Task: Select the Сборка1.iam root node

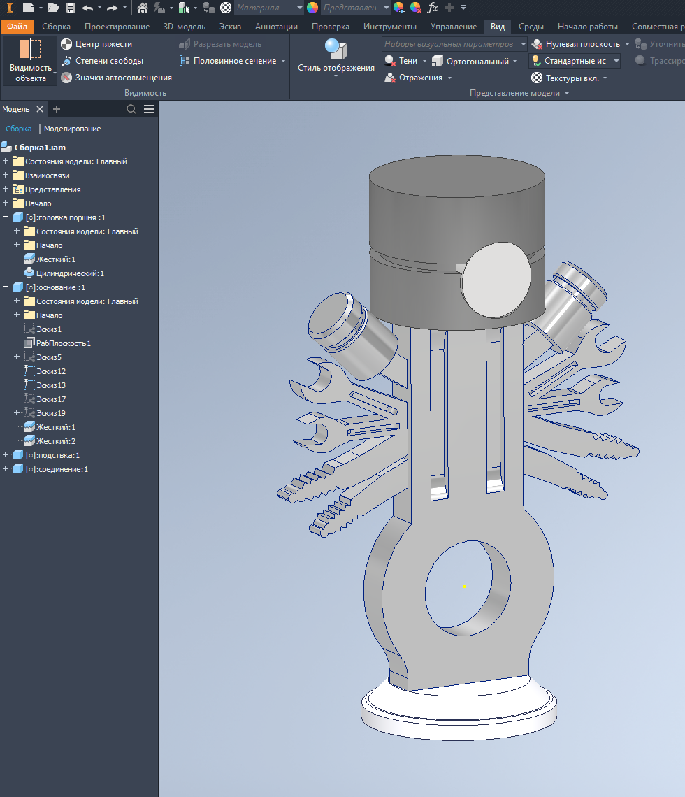Action: 40,148
